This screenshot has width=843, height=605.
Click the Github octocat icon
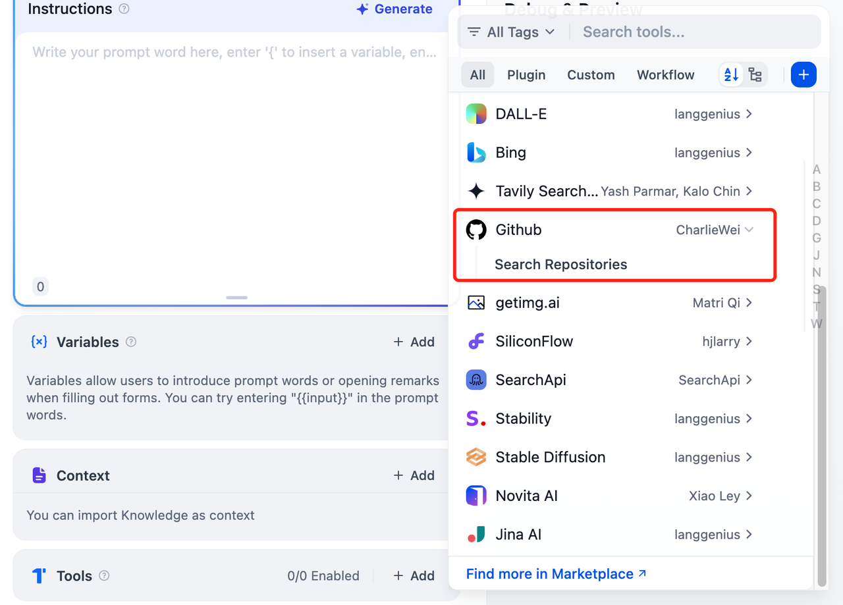pos(476,230)
